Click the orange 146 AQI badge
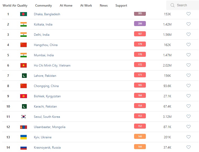The width and height of the screenshot is (199, 152). point(140,136)
